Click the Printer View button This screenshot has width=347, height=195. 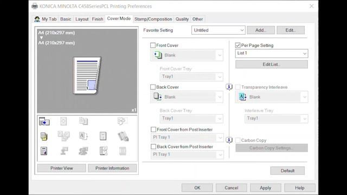[61, 168]
